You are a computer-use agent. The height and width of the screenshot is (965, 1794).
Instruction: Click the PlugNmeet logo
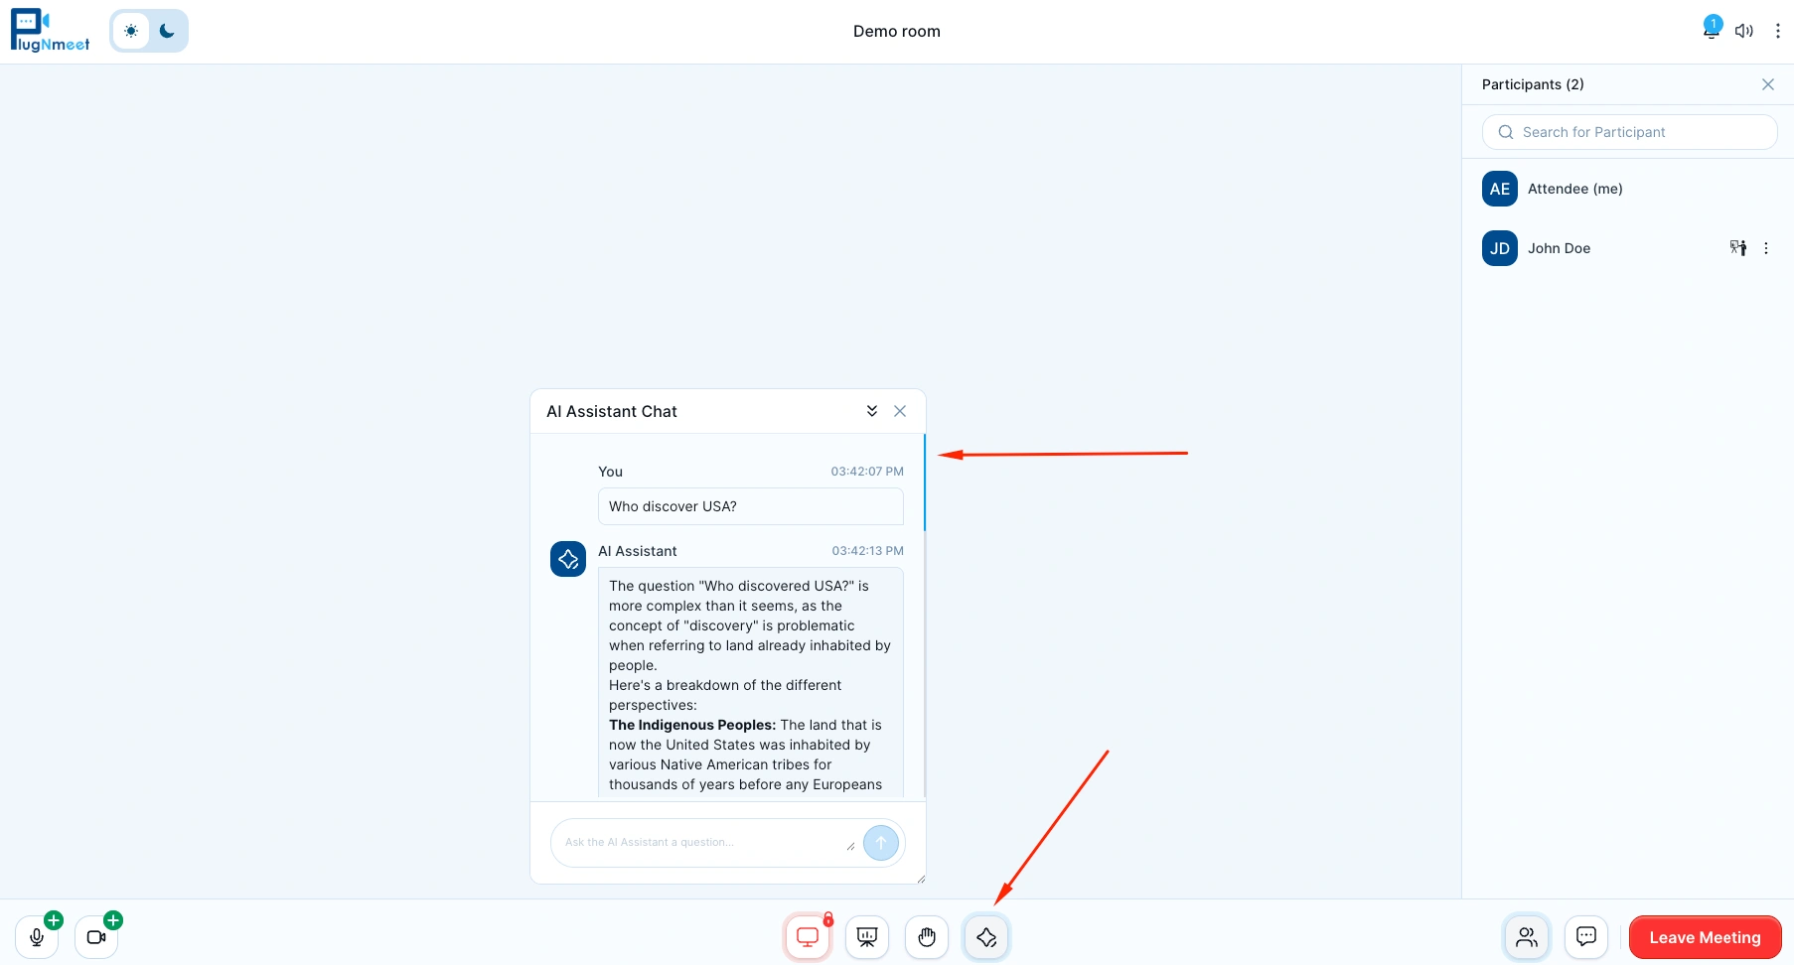point(49,30)
